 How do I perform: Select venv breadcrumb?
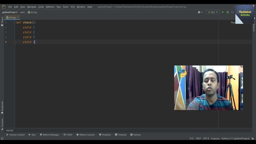coord(22,12)
